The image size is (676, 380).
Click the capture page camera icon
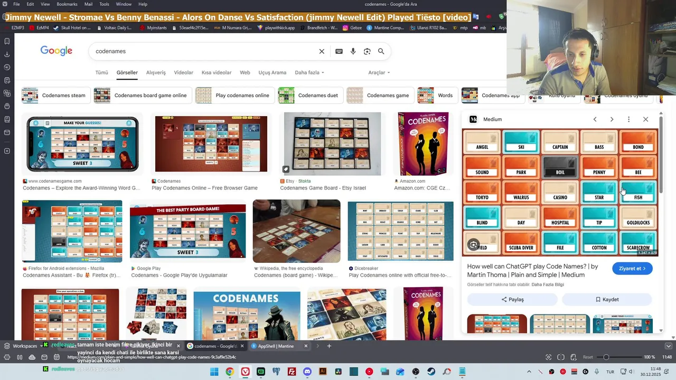coord(548,357)
